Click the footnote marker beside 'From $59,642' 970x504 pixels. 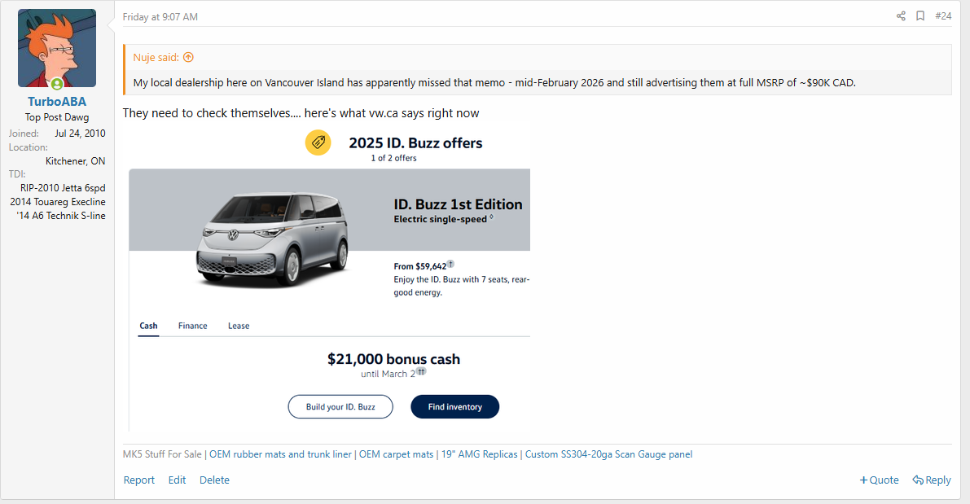coord(451,264)
